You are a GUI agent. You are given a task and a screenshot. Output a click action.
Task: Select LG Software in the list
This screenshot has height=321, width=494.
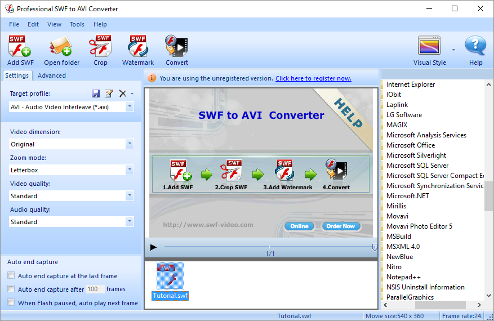coord(404,115)
